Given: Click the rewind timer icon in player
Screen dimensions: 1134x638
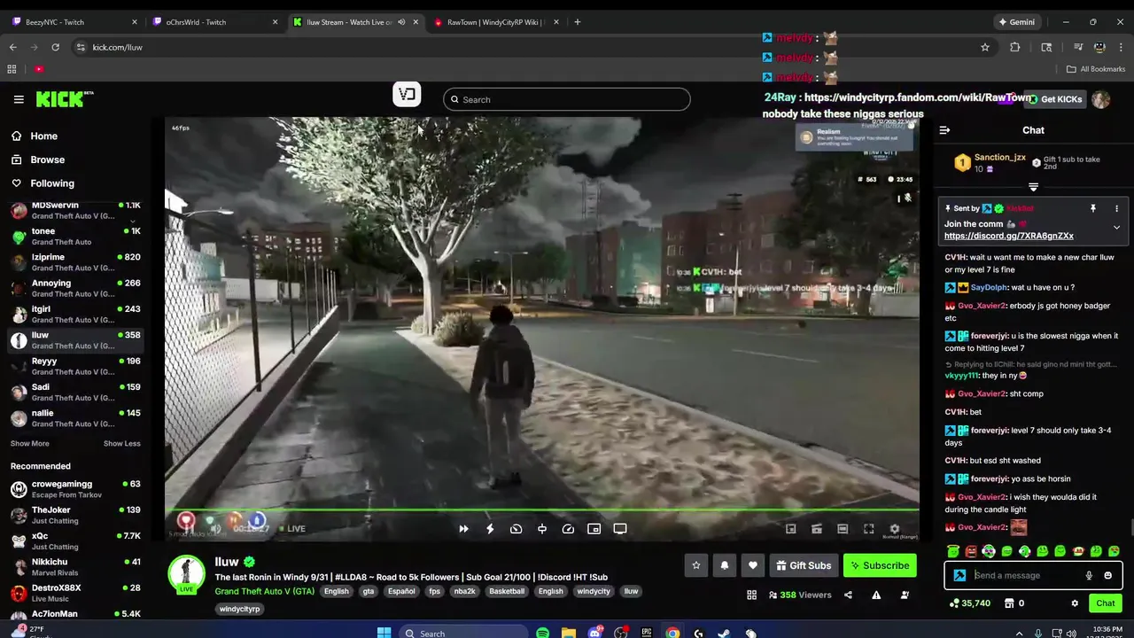Looking at the screenshot, I should (x=516, y=529).
